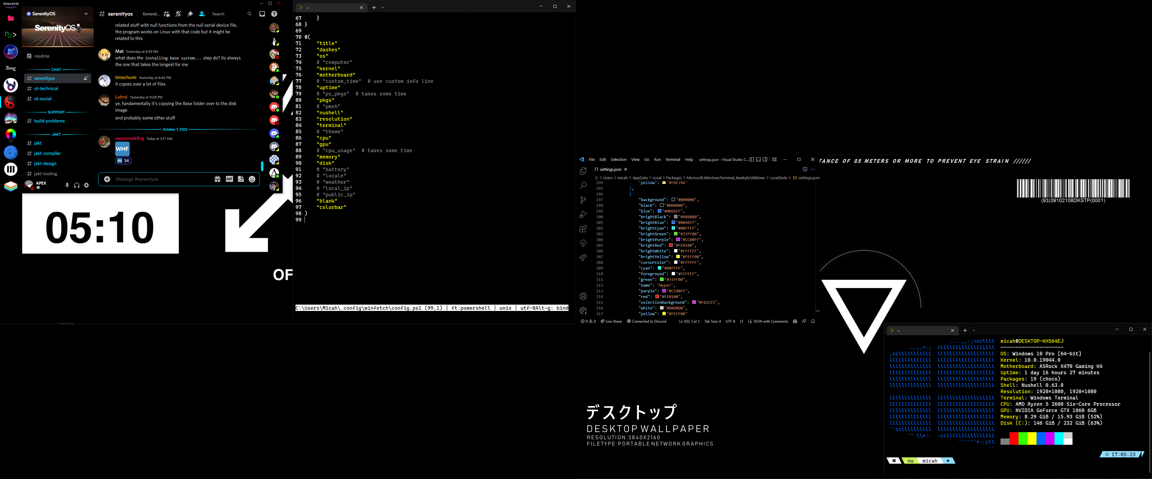Open VS Code Extensions sidebar icon
1152x479 pixels.
pos(583,228)
